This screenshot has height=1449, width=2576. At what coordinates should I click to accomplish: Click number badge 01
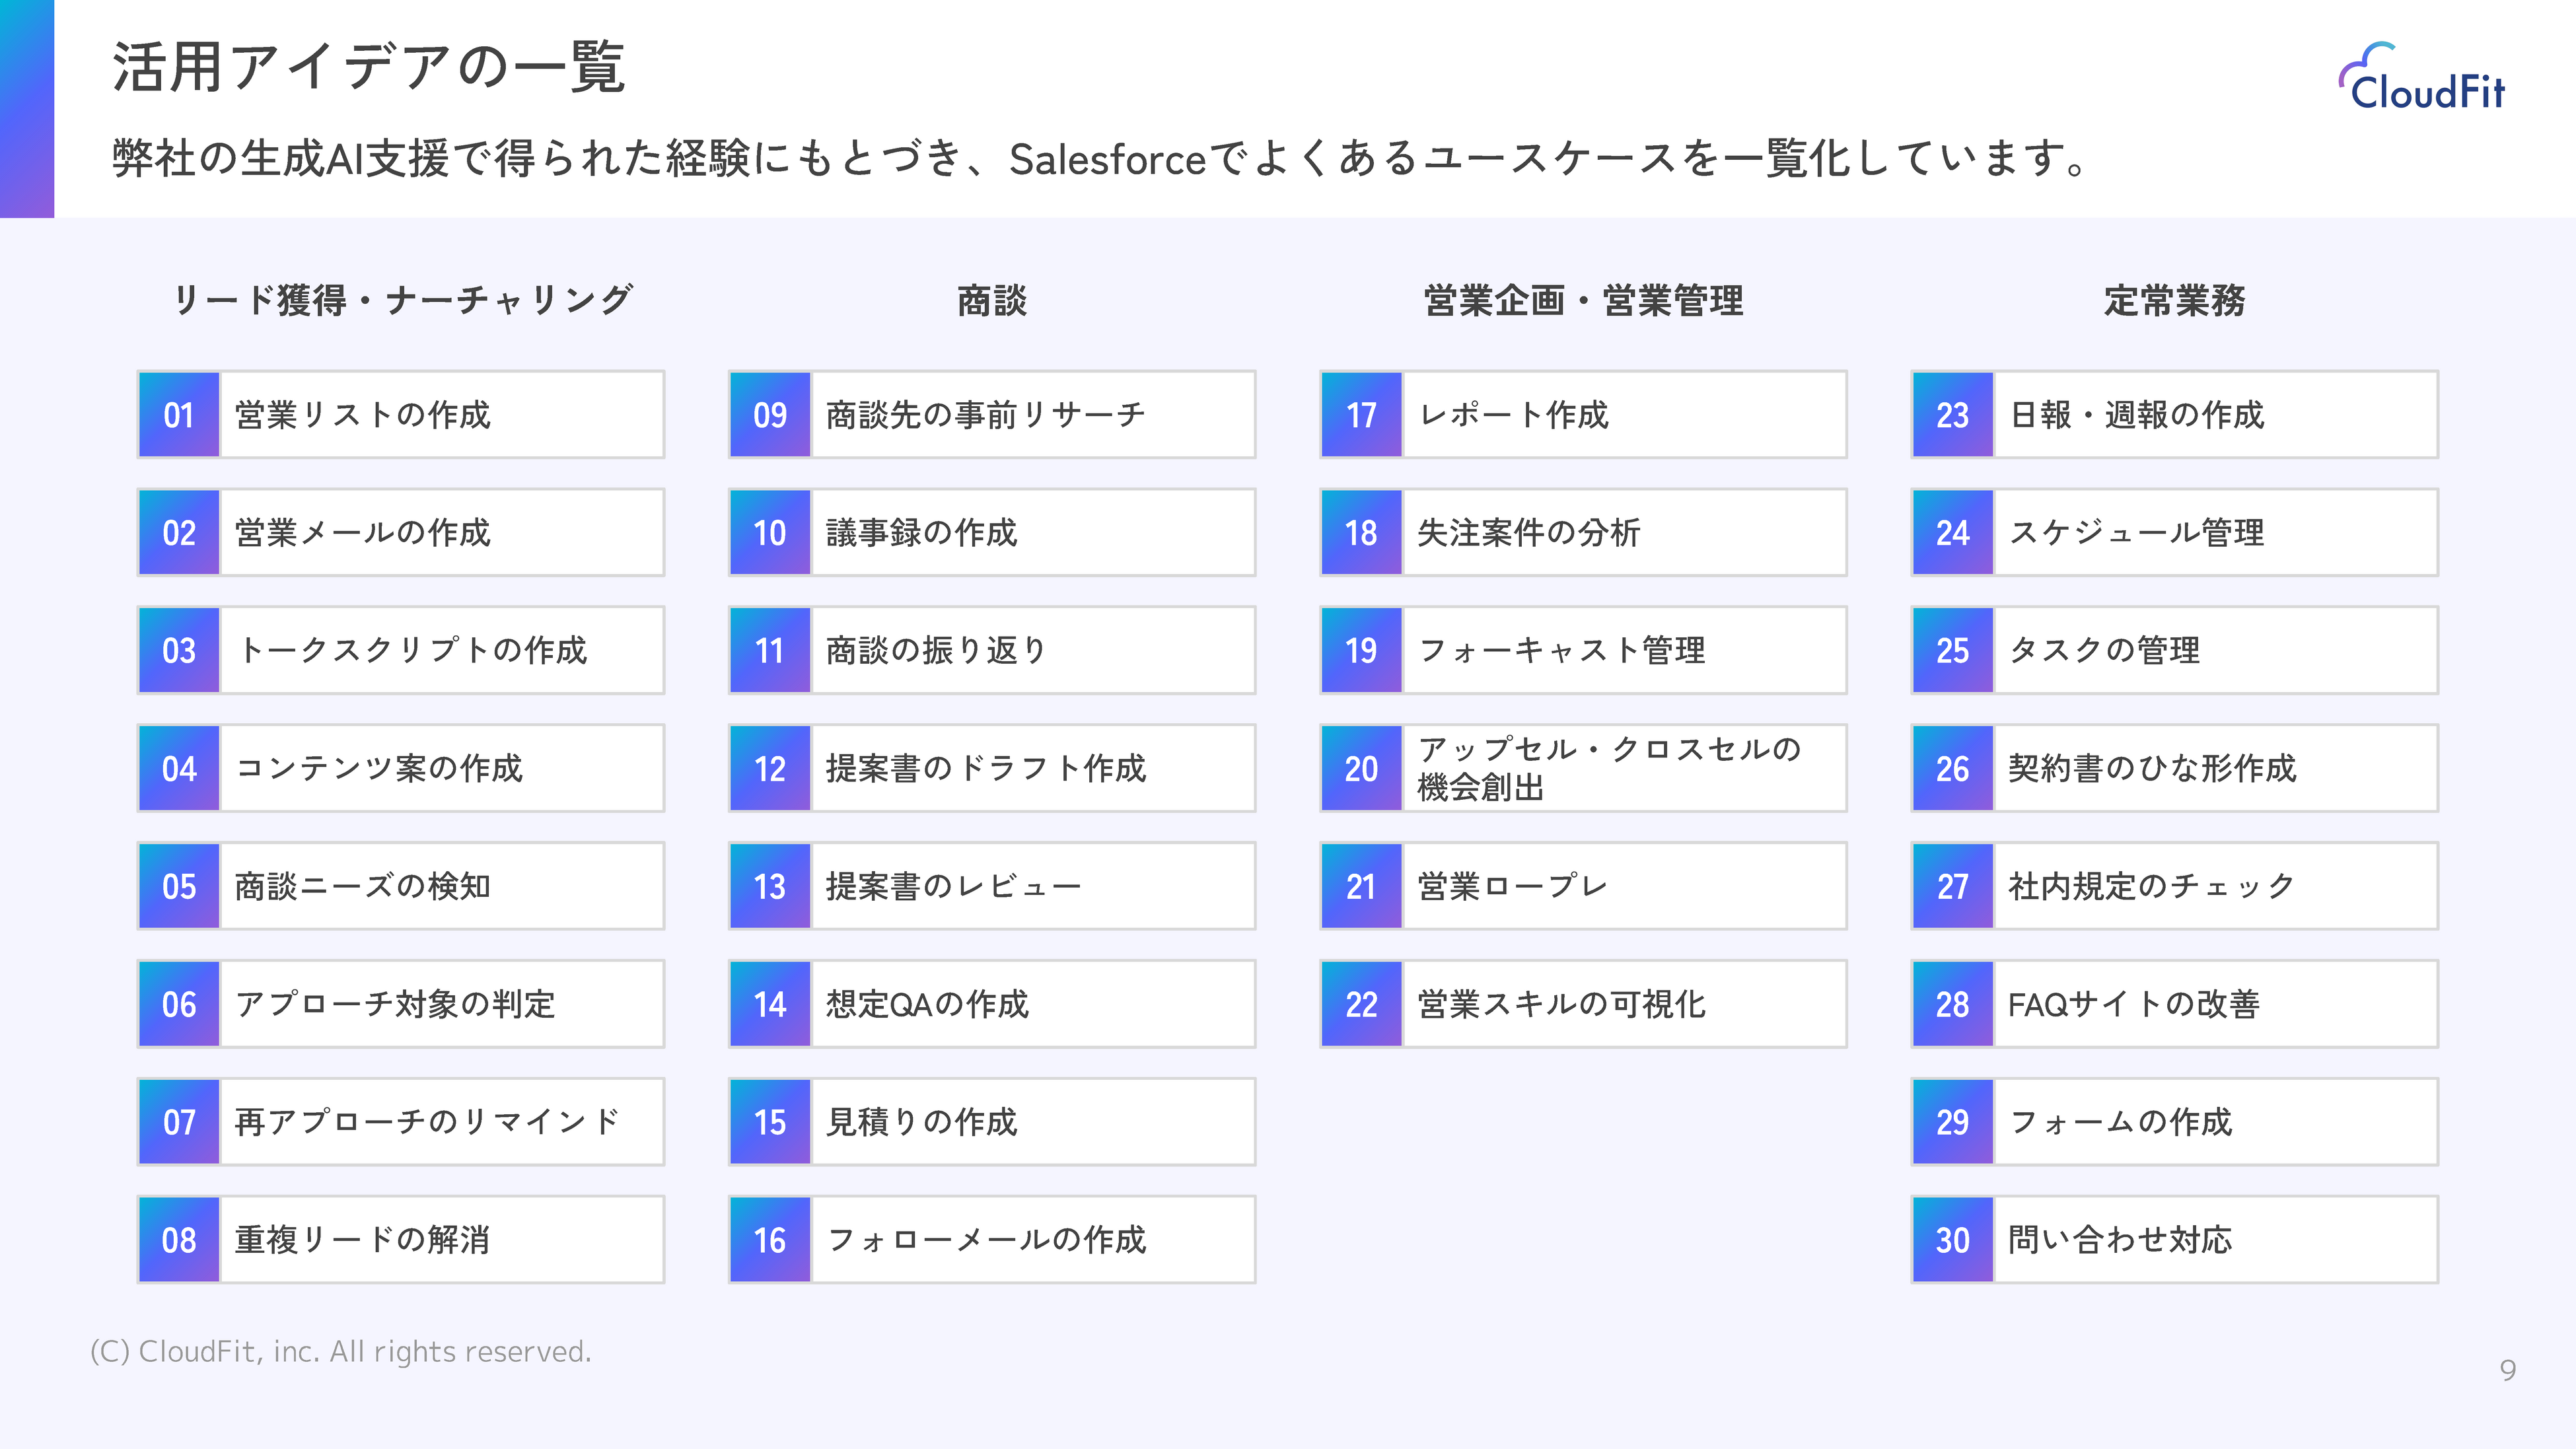click(179, 415)
